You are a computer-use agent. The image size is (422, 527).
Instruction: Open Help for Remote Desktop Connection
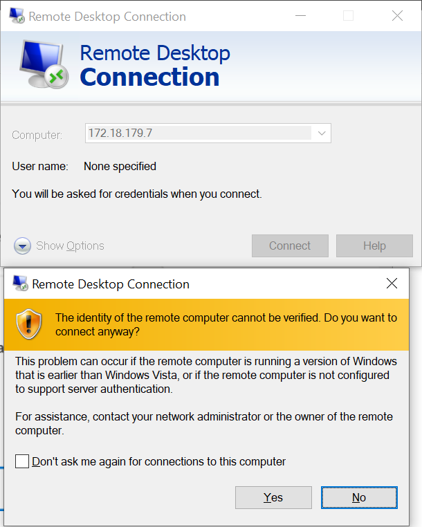374,246
